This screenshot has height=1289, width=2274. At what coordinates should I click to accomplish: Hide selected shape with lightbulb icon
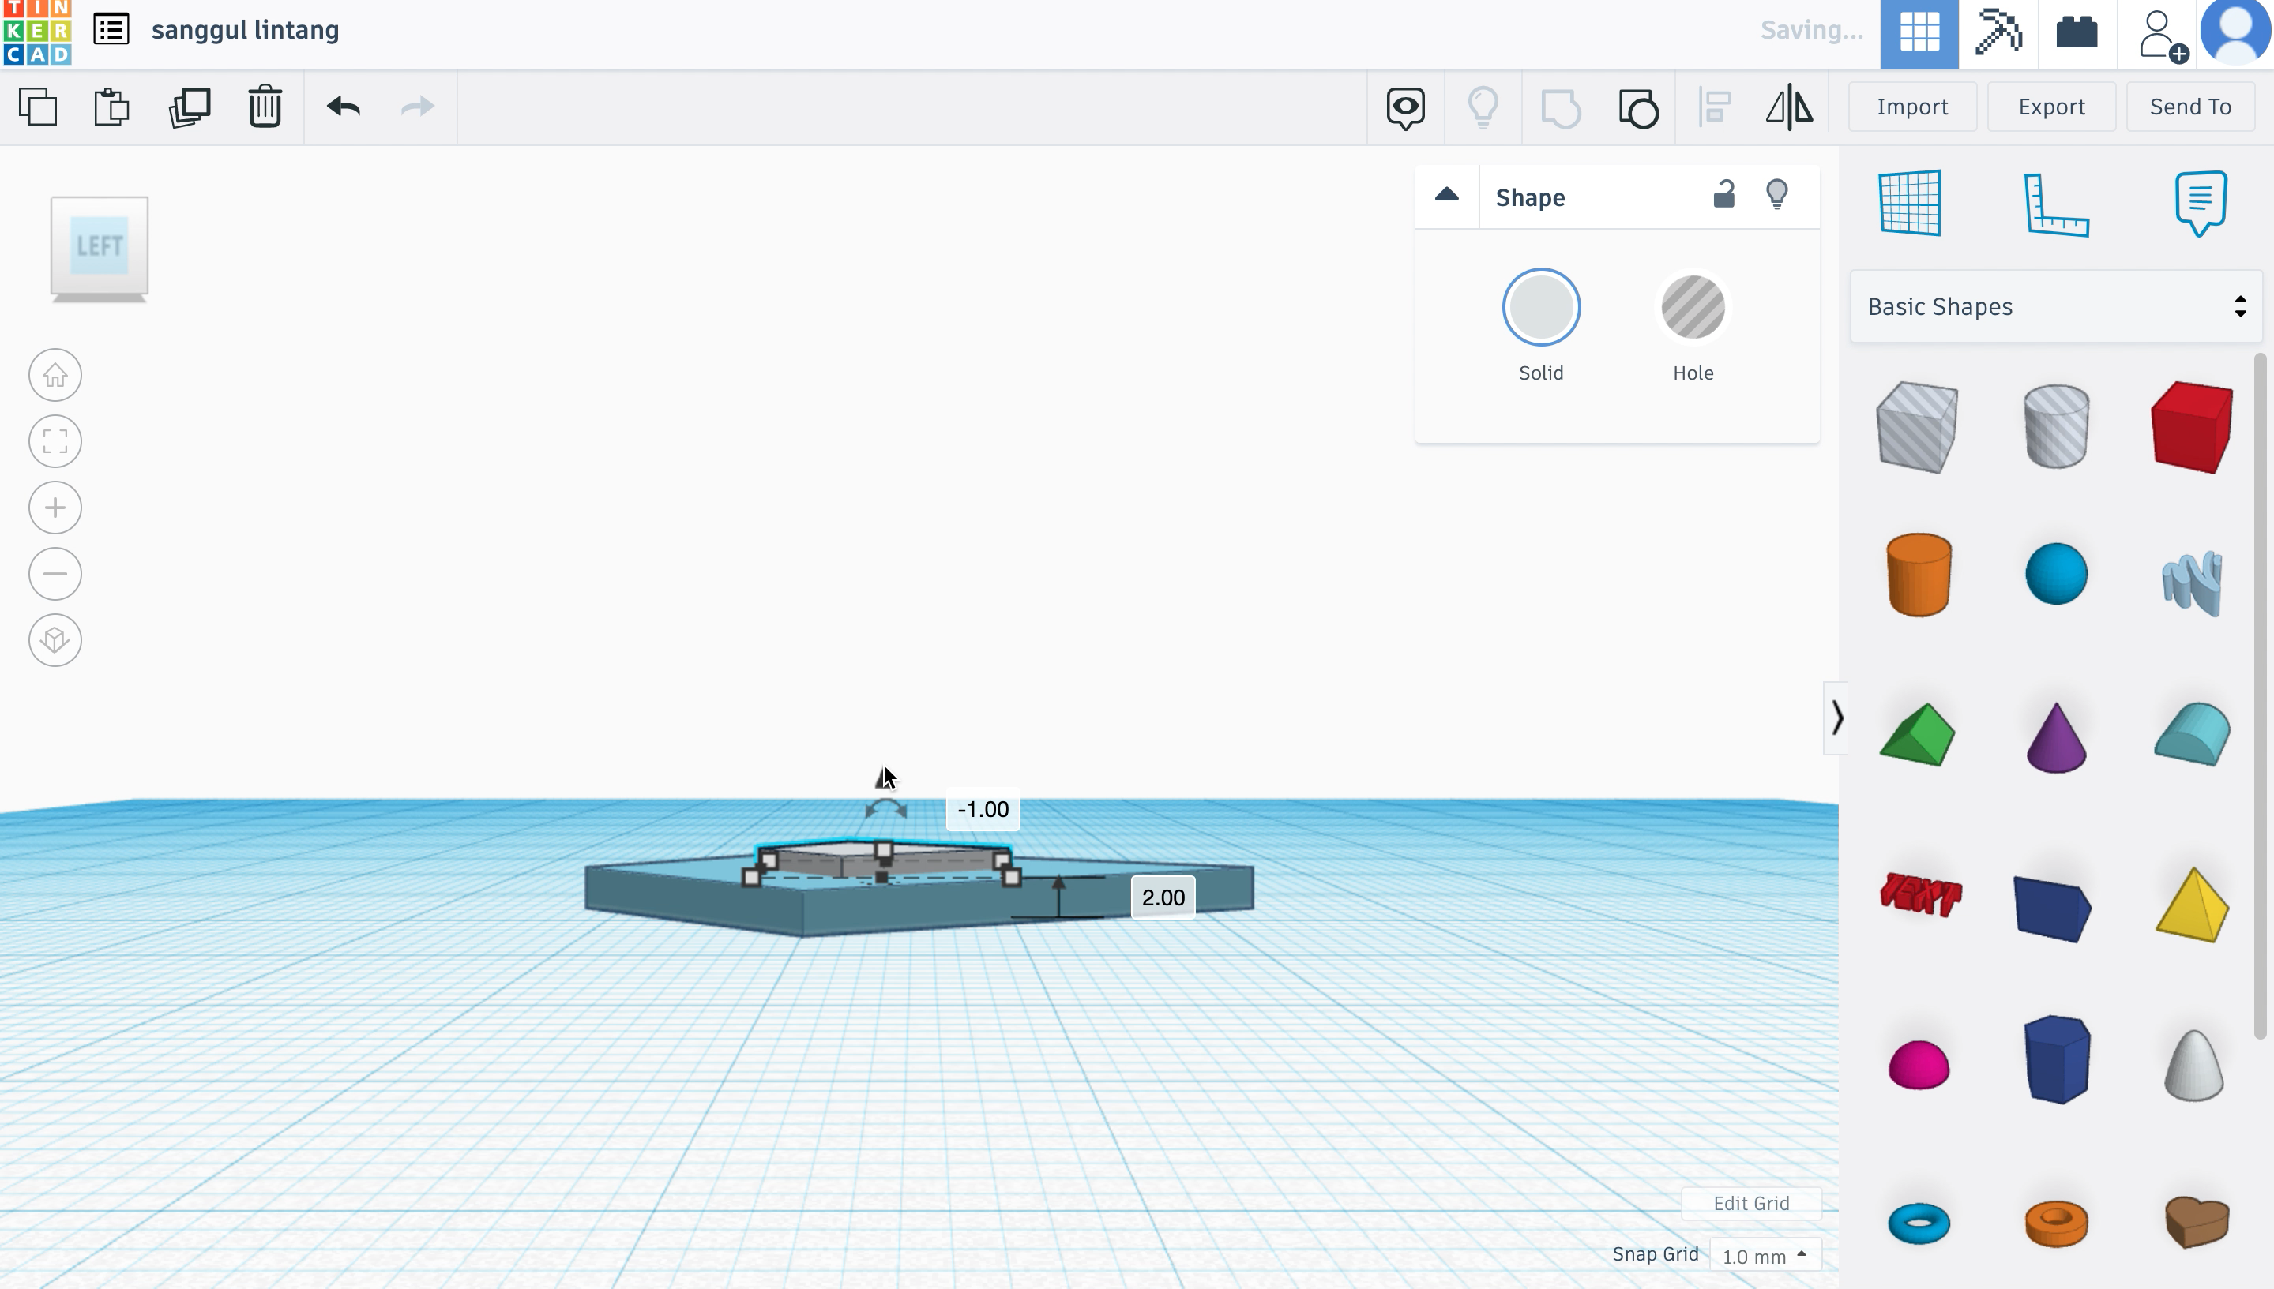[1777, 195]
